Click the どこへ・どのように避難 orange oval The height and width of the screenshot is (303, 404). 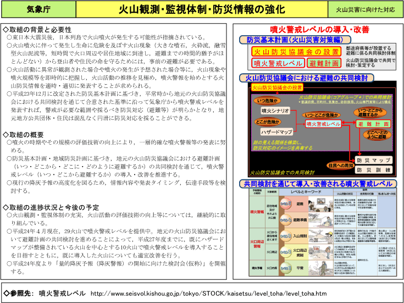point(377,135)
